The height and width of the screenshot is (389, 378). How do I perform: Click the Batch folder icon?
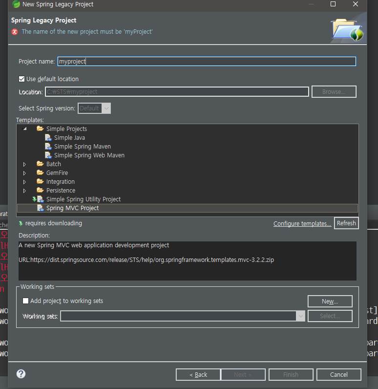point(40,164)
